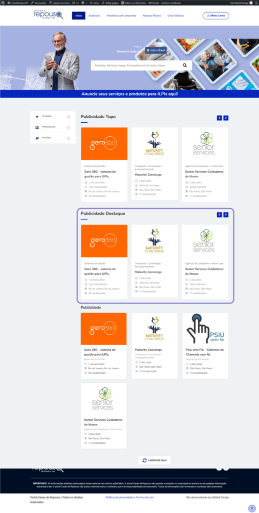Open the 'todo o Brasil' location selector
The height and width of the screenshot is (513, 259).
point(156,51)
